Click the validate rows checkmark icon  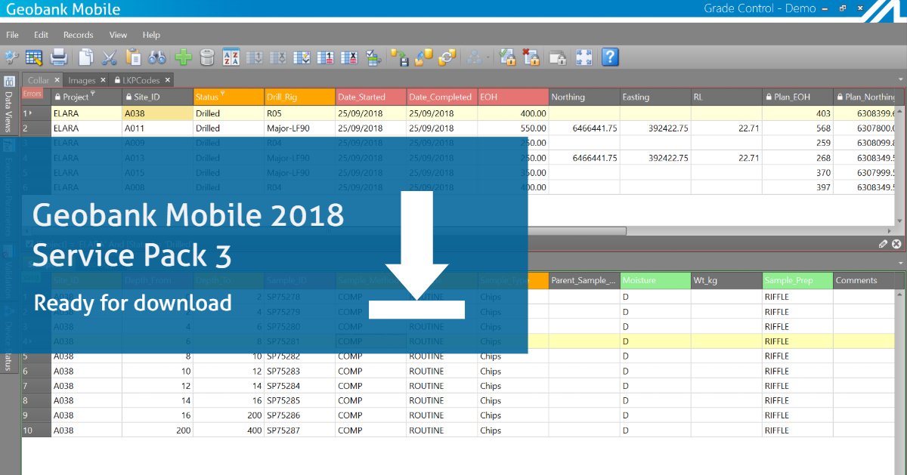pos(302,57)
